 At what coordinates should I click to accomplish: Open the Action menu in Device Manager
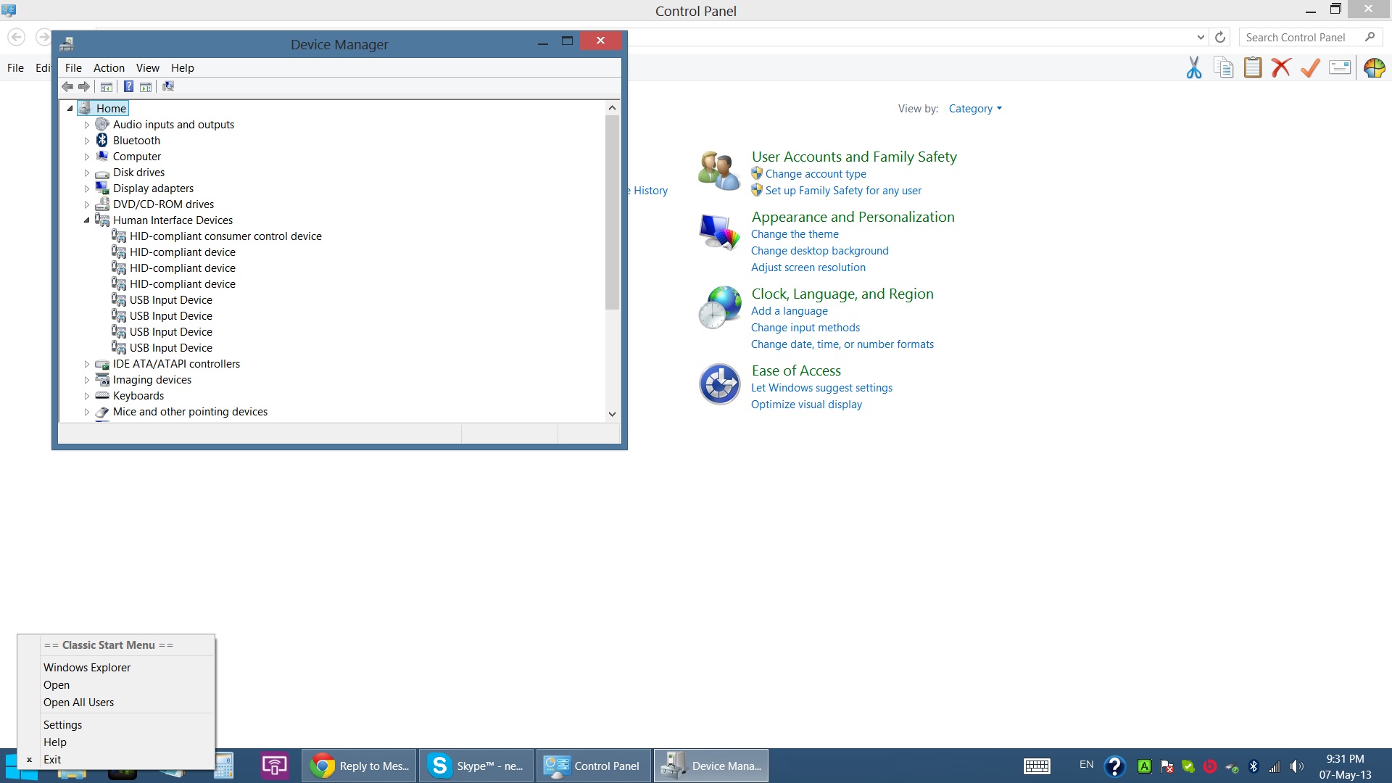coord(109,68)
